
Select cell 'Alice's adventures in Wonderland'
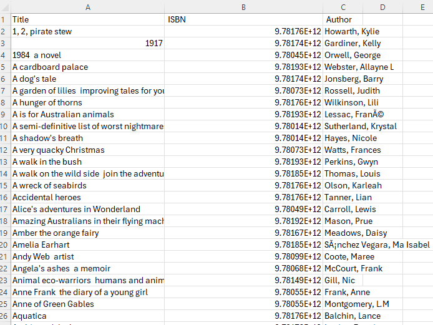[88, 210]
